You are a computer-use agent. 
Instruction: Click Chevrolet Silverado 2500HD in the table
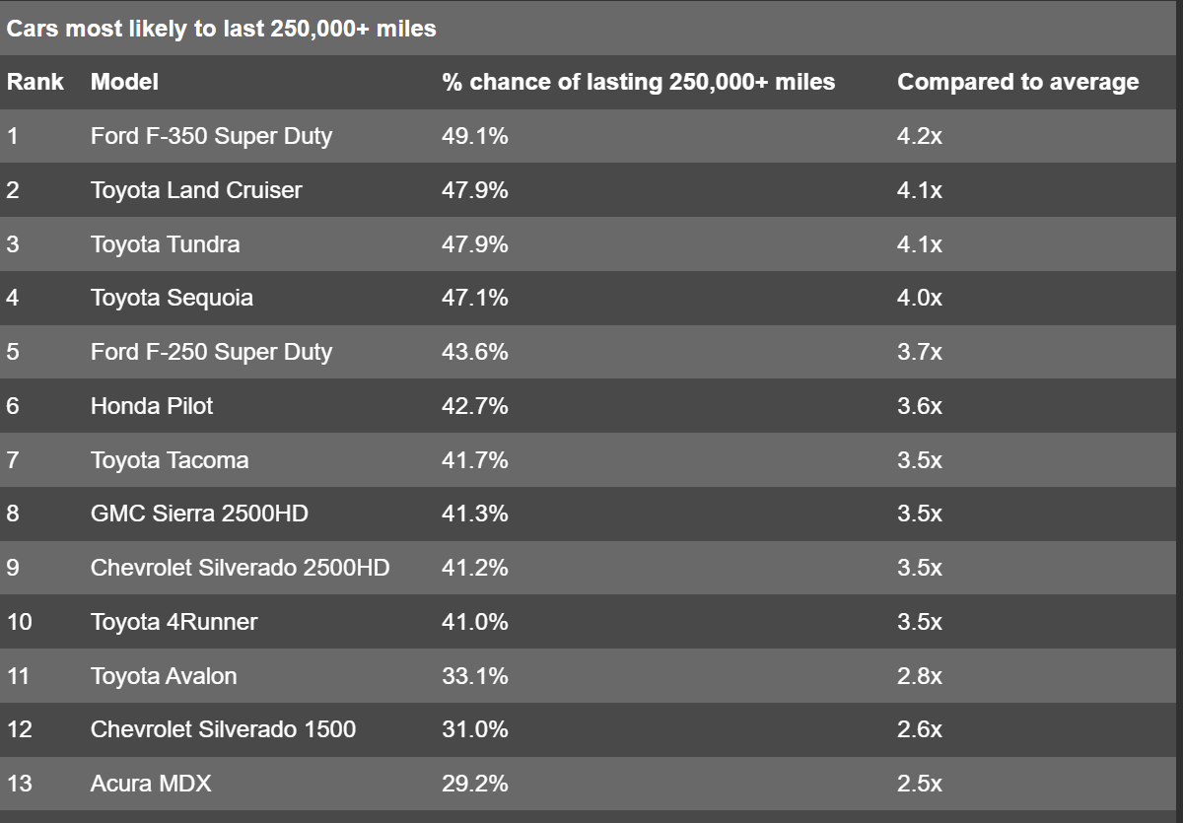(x=240, y=568)
